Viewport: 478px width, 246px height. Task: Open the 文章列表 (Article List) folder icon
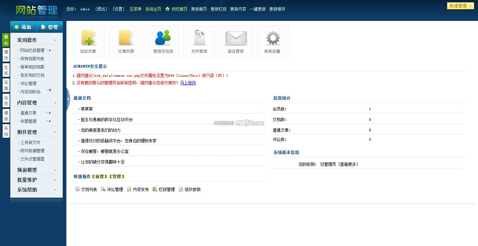[x=126, y=42]
